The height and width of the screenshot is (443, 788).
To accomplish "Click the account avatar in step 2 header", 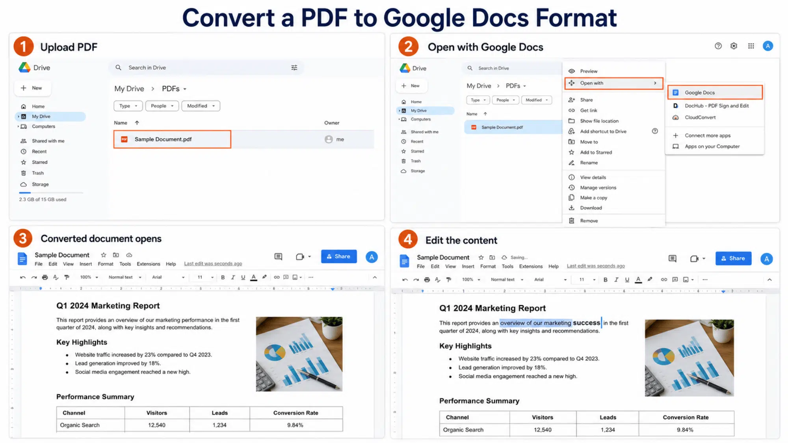I will [x=768, y=46].
